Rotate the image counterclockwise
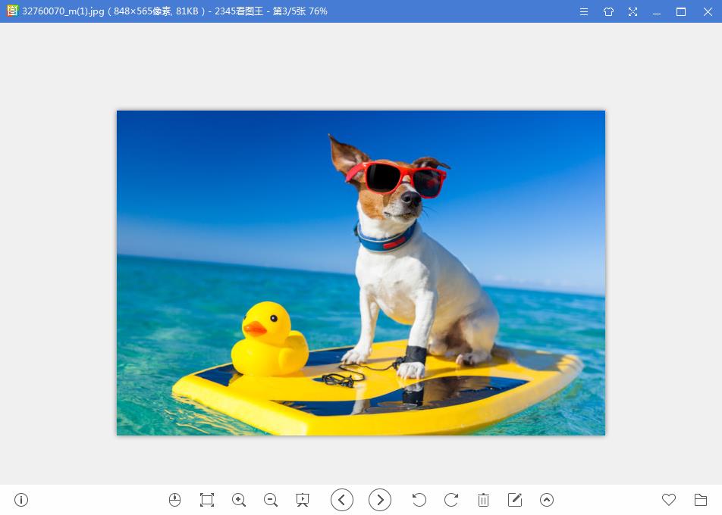This screenshot has width=722, height=515. [419, 500]
